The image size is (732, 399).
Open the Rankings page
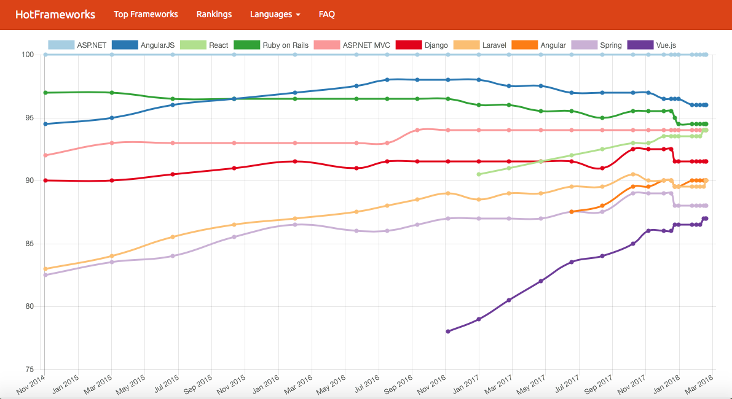[x=214, y=15]
